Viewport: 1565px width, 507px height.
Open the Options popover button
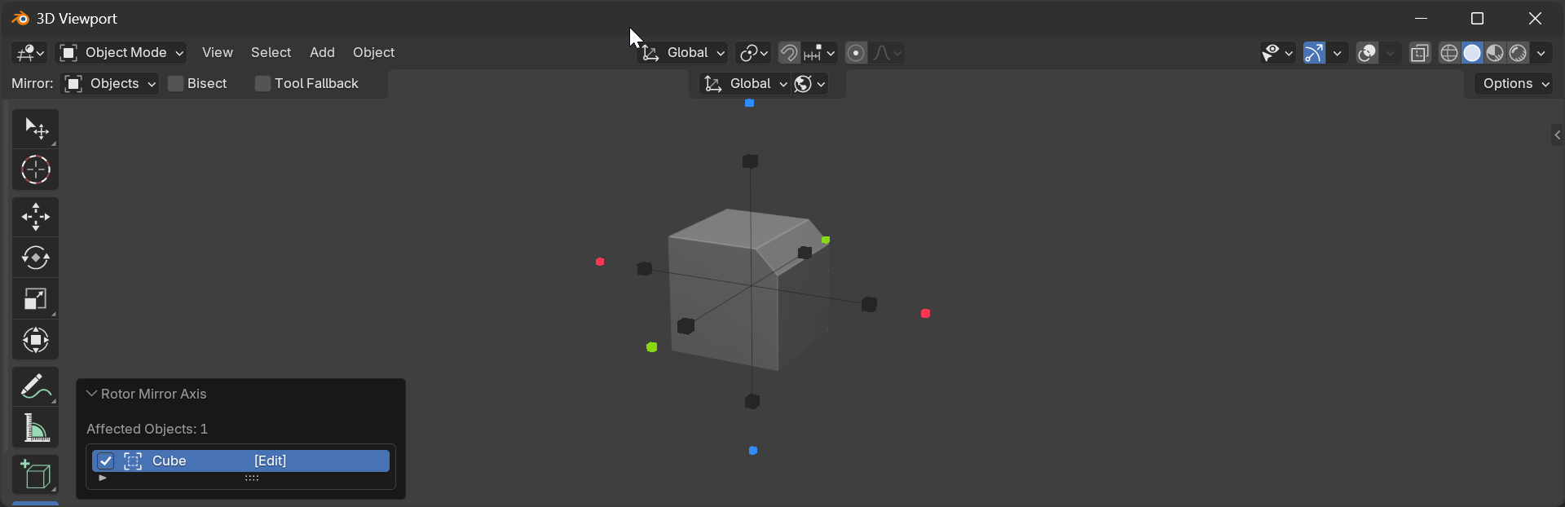click(1514, 84)
